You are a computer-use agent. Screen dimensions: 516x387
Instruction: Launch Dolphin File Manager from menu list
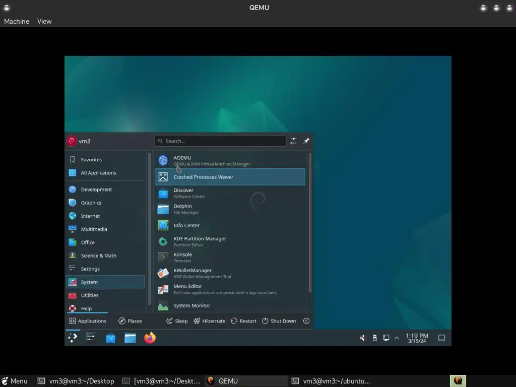230,209
